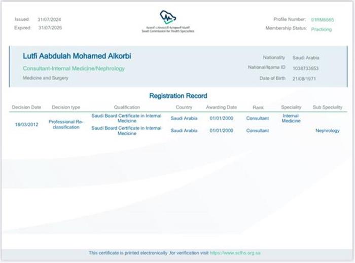Click the Rank column header
This screenshot has height=263, width=355.
(x=258, y=107)
